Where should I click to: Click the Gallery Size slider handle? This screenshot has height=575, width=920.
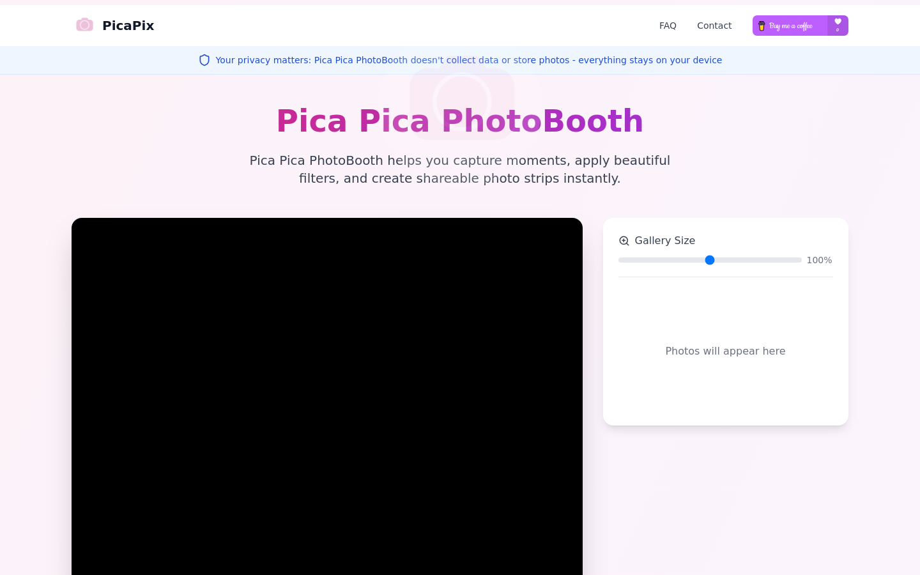click(x=710, y=260)
